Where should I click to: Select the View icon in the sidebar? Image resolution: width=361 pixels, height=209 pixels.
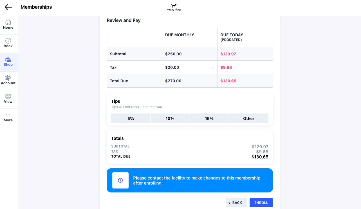click(8, 97)
